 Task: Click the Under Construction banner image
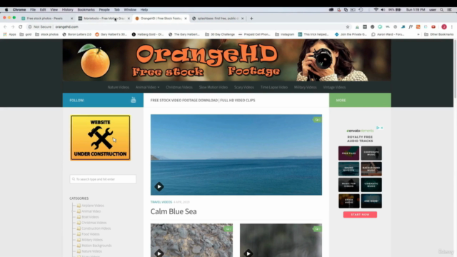100,138
